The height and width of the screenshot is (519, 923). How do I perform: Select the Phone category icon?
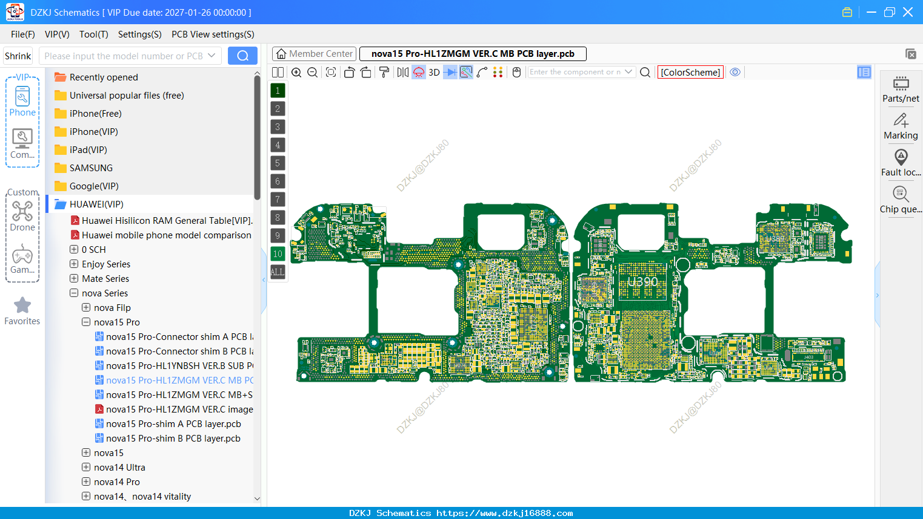(22, 102)
